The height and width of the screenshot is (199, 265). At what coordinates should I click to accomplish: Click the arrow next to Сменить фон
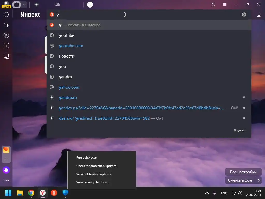pos(259,180)
